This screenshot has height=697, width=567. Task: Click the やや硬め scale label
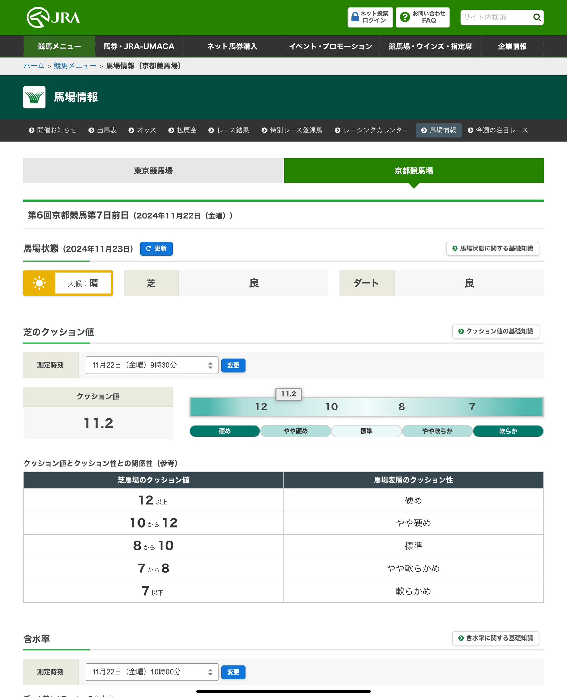295,431
